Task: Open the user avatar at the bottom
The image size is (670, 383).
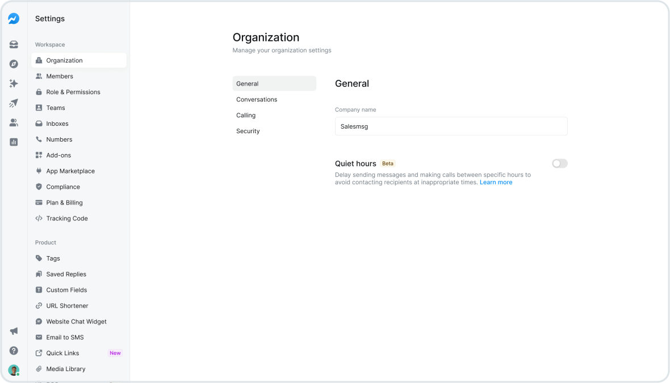Action: point(14,369)
